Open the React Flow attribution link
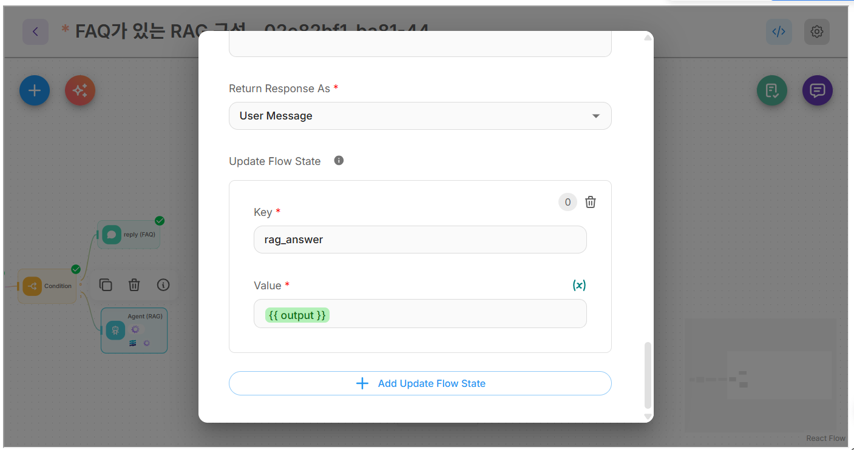 click(x=825, y=438)
